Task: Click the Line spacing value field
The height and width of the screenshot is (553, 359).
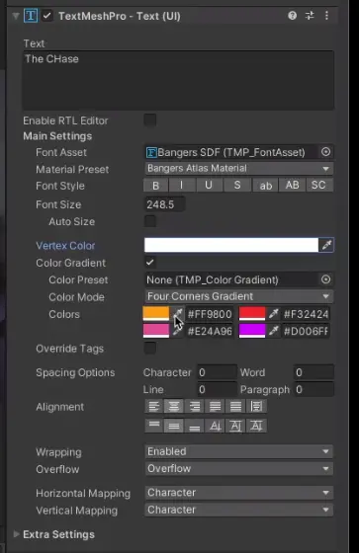Action: pyautogui.click(x=217, y=389)
